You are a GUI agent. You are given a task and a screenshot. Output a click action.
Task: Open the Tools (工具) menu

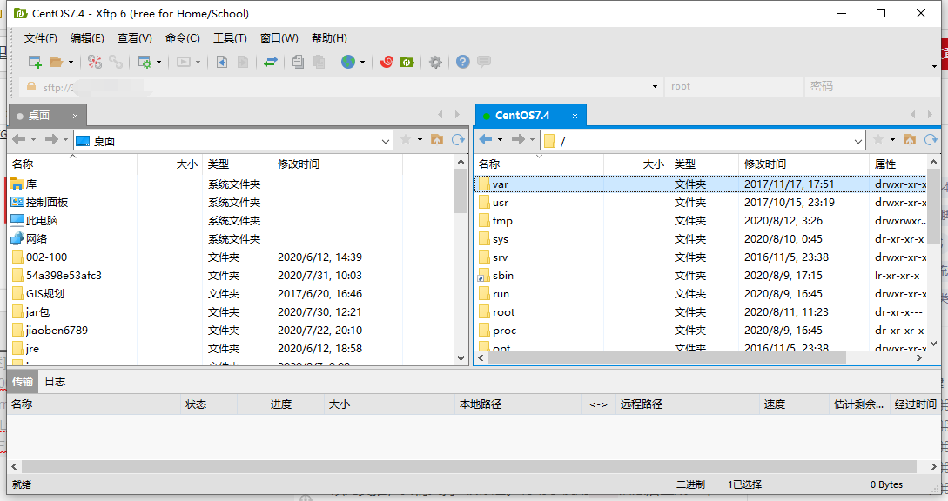click(x=230, y=38)
